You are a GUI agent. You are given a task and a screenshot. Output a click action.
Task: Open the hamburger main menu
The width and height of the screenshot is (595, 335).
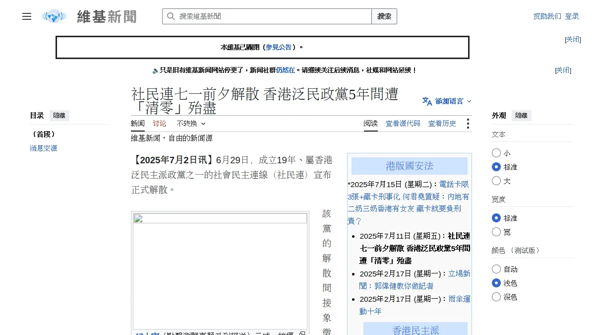pyautogui.click(x=27, y=16)
